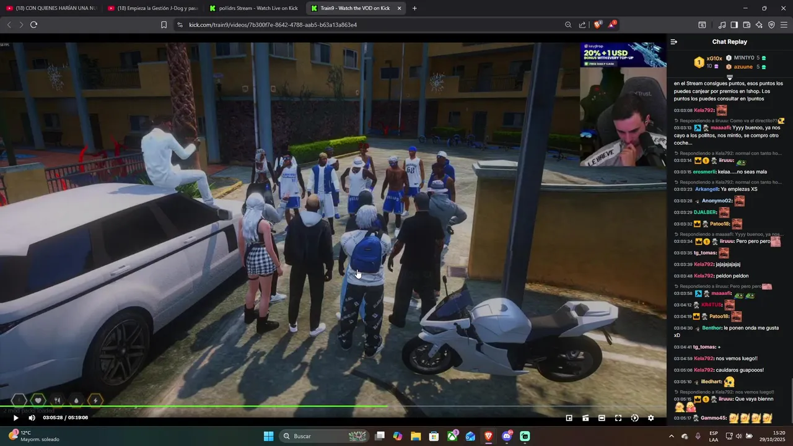
Task: Open Microsoft Store from taskbar
Action: (x=434, y=436)
